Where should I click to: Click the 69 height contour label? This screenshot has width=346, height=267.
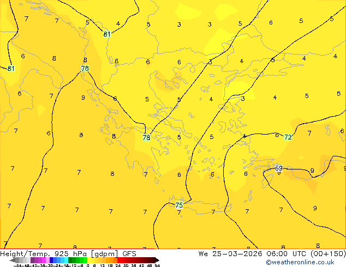point(279,168)
